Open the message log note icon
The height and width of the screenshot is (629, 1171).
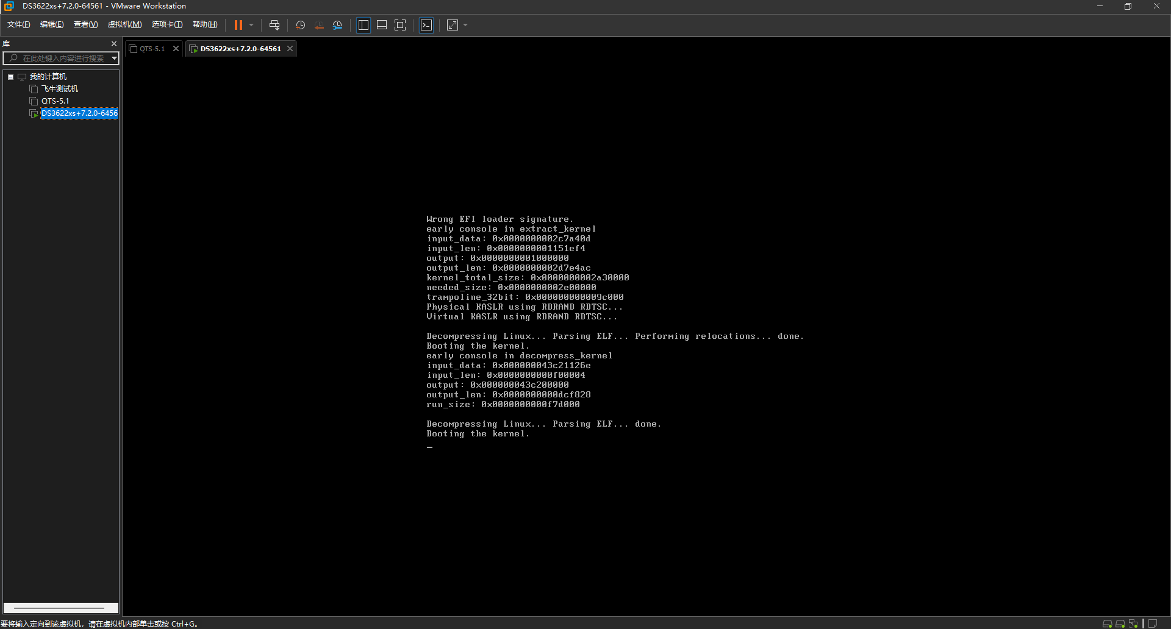click(1153, 624)
